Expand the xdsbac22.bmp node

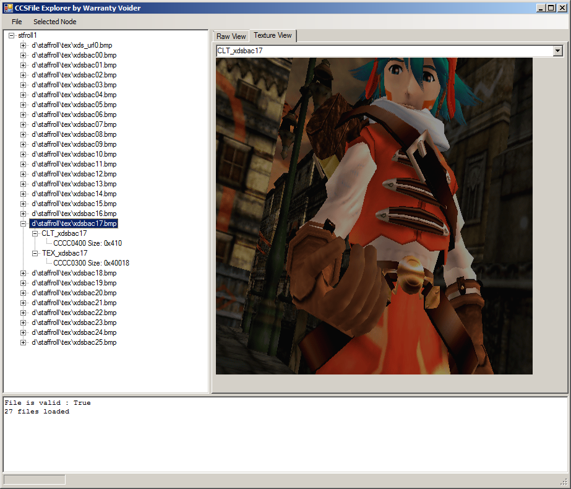(x=23, y=313)
